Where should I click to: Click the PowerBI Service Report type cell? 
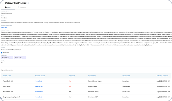pyautogui.click(x=95, y=81)
